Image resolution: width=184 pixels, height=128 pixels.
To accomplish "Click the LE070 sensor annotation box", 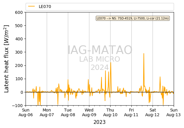I will point(133,18).
